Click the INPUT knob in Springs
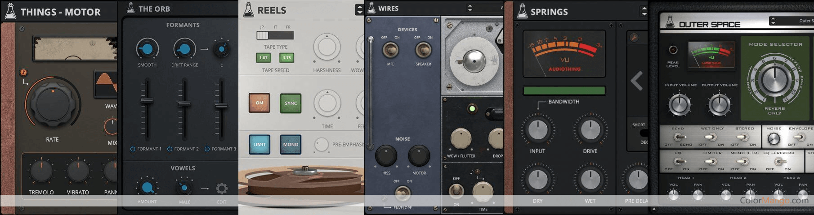 (x=537, y=130)
